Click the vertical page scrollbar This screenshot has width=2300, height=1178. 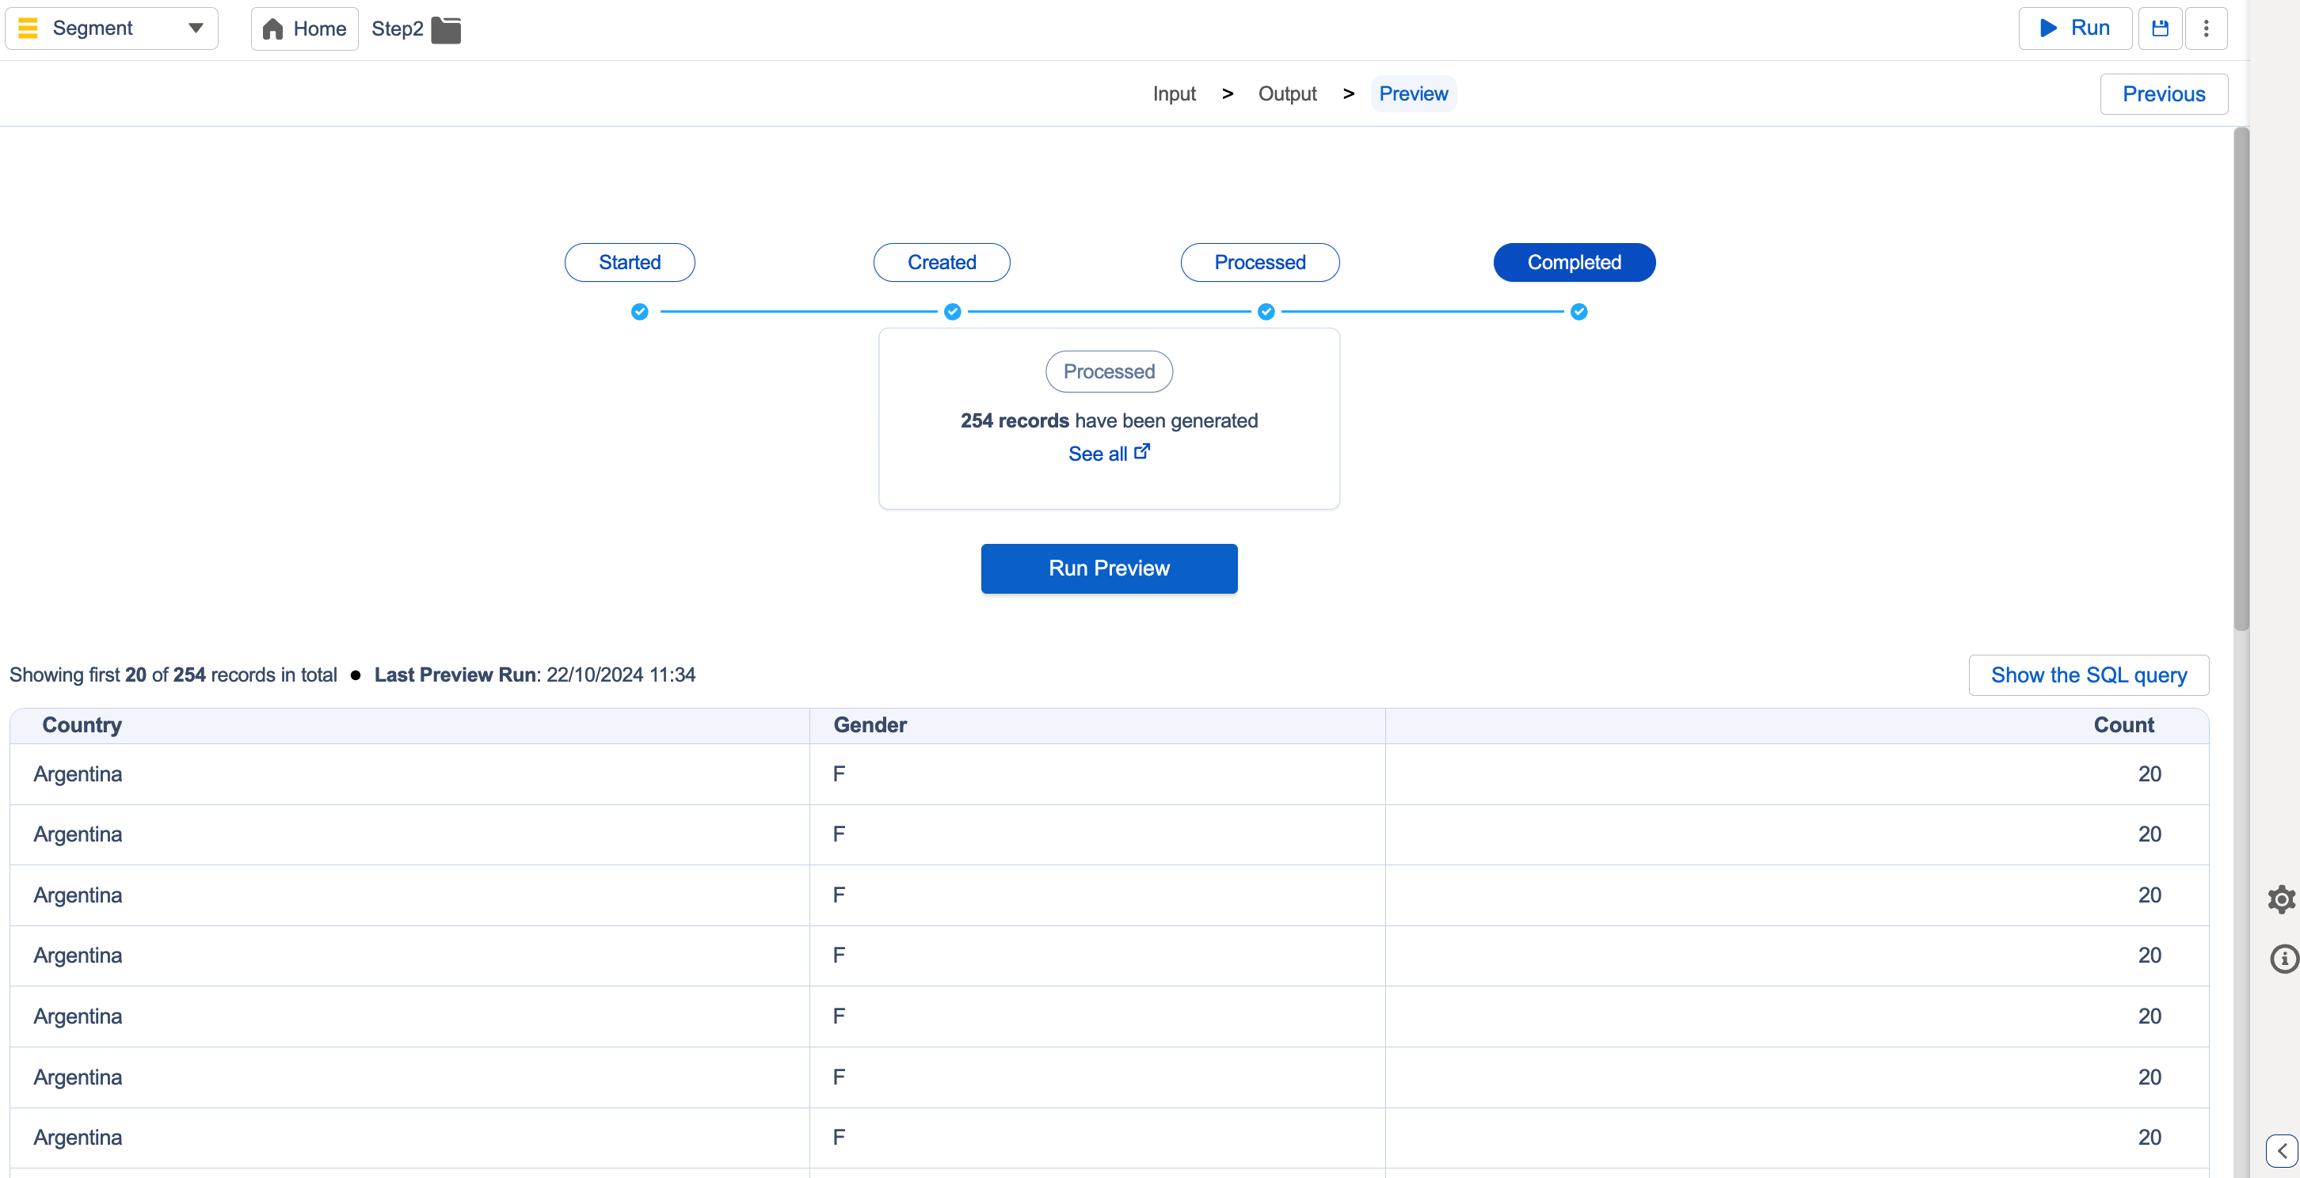point(2241,379)
